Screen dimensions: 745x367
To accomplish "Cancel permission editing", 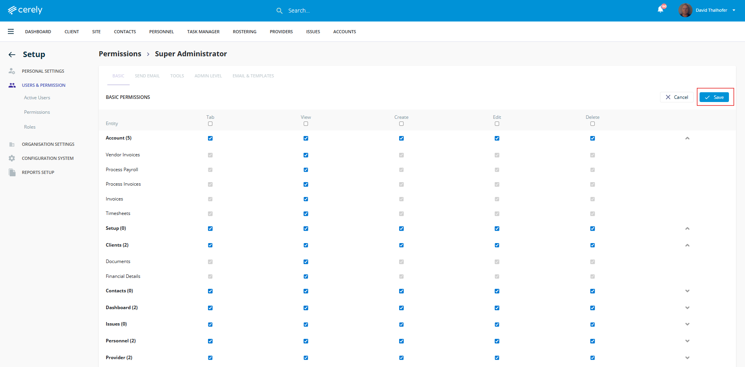I will [676, 97].
